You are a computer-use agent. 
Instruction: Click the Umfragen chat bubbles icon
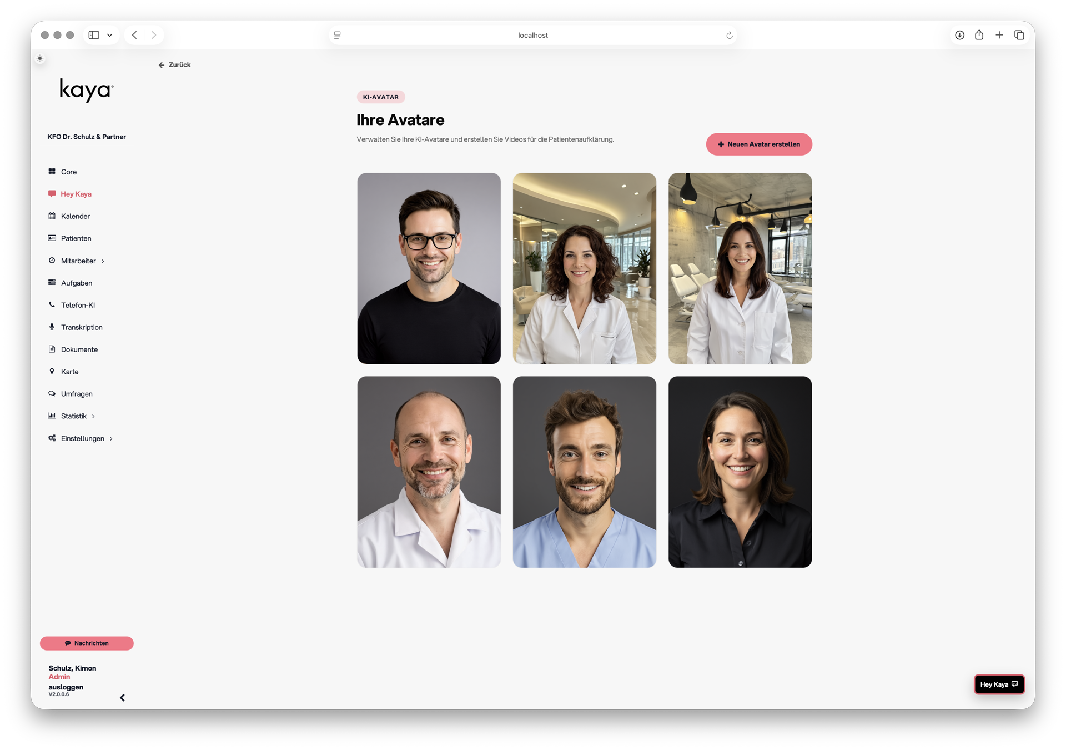point(52,393)
